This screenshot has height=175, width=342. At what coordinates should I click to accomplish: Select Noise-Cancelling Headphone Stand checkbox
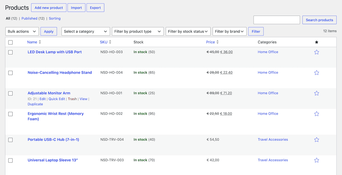[11, 73]
